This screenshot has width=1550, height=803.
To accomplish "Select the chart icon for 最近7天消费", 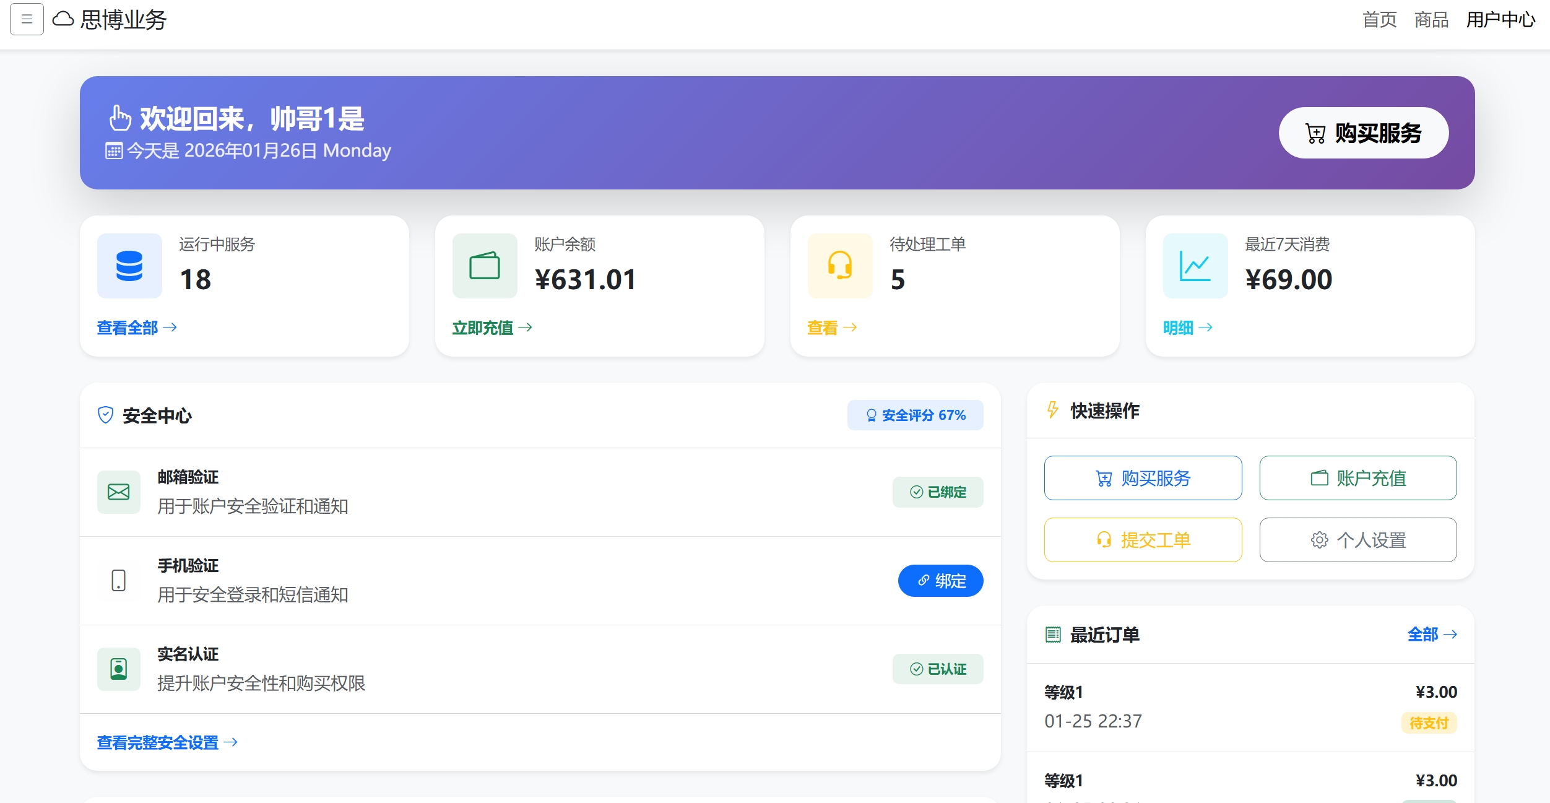I will click(1195, 265).
